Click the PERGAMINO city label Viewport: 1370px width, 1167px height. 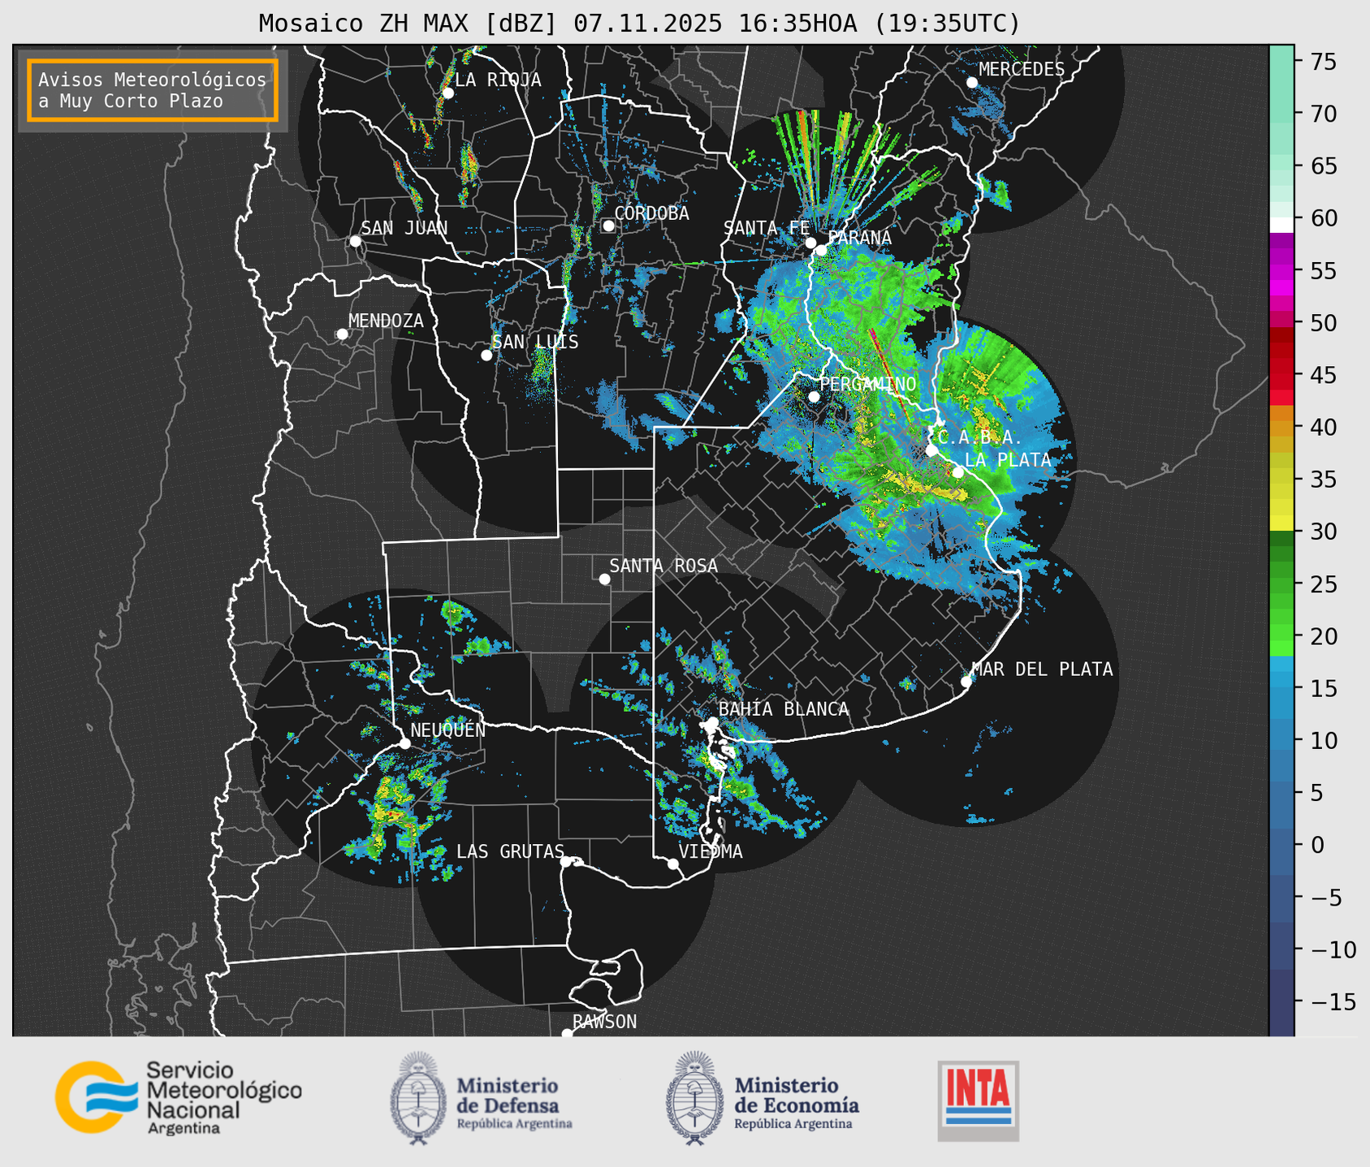click(x=868, y=385)
